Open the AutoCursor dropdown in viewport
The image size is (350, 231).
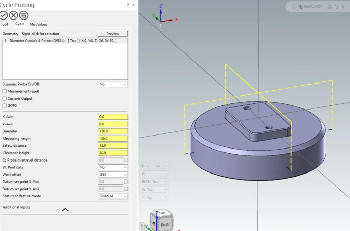[x=324, y=7]
